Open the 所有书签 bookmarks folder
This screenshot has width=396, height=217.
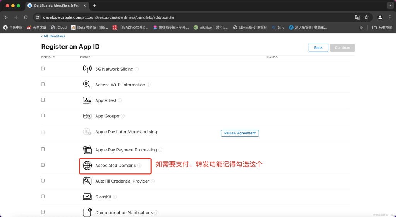coord(382,27)
